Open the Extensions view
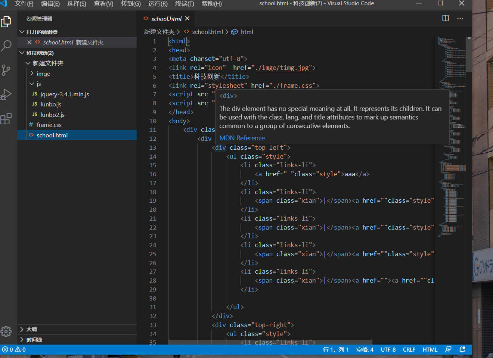The image size is (493, 358). (6, 119)
